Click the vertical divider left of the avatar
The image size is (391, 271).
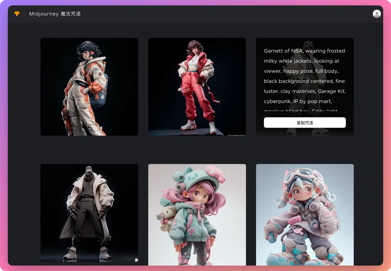coord(367,14)
